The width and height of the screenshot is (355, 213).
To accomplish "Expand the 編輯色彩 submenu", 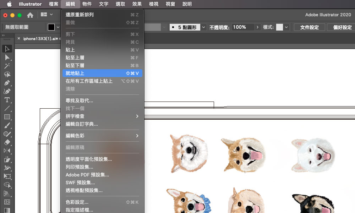I will [102, 136].
